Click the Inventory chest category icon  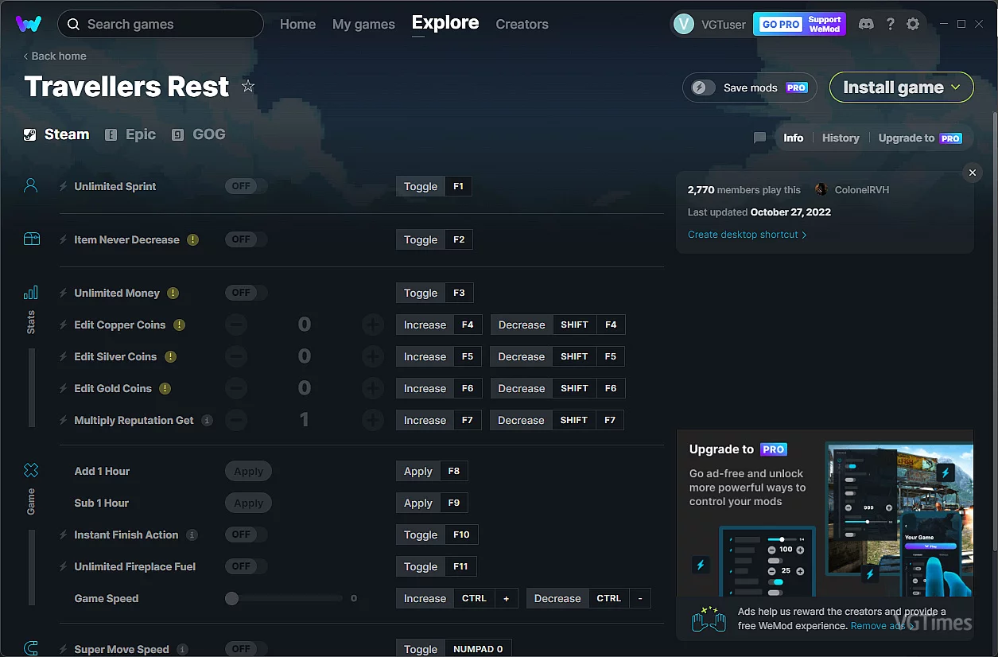coord(31,239)
